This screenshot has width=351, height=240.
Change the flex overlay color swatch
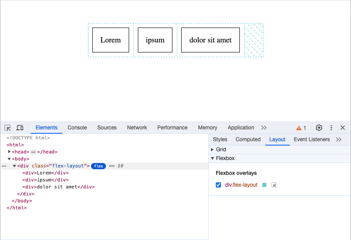264,185
